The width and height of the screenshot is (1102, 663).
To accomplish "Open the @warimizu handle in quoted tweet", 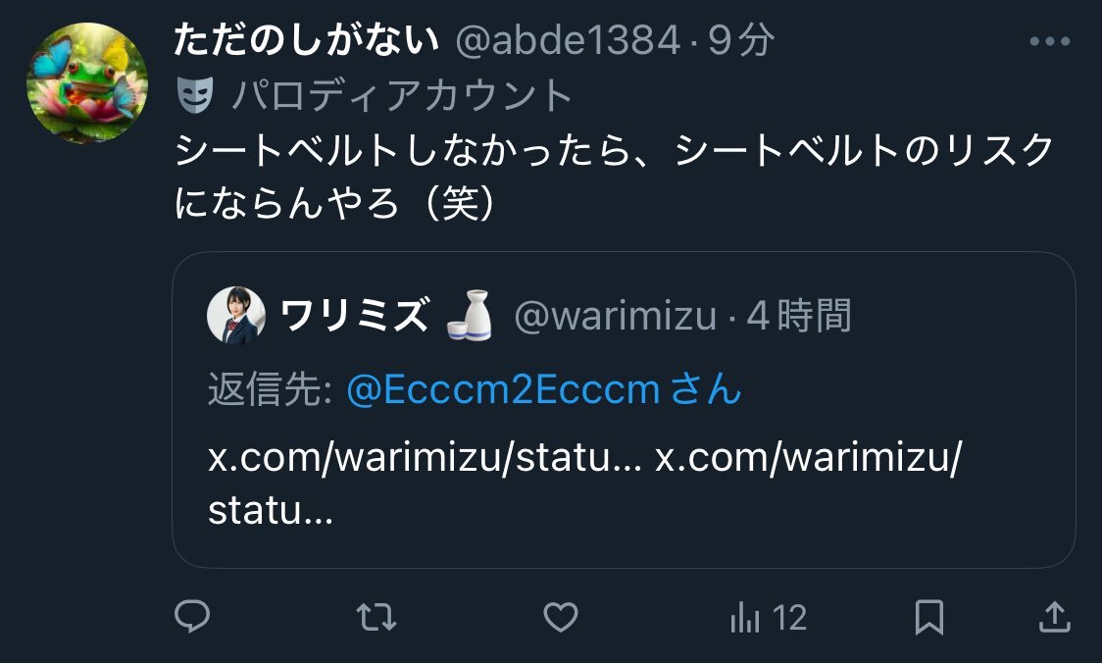I will tap(616, 316).
